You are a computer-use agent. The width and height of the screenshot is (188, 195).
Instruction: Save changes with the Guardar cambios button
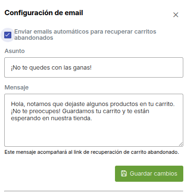pyautogui.click(x=149, y=174)
